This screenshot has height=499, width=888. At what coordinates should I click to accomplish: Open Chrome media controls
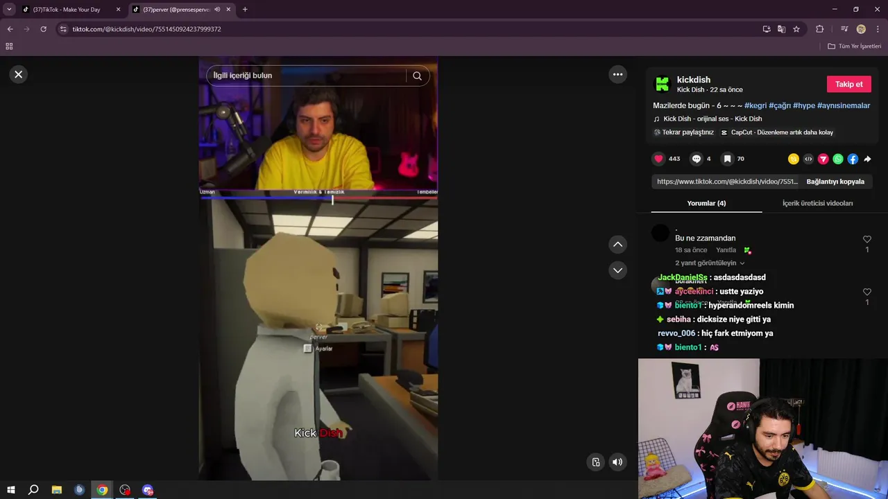pos(844,29)
